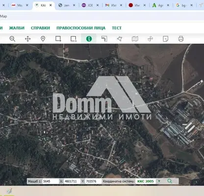Image resolution: width=204 pixels, height=196 pixels.
Task: Select the zoom out magnifier tool
Action: [x=12, y=39]
